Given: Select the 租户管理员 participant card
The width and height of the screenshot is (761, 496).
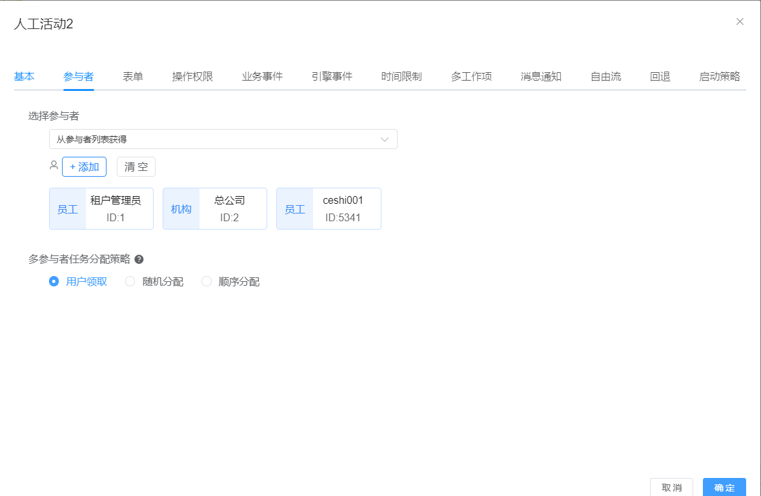Looking at the screenshot, I should point(101,209).
